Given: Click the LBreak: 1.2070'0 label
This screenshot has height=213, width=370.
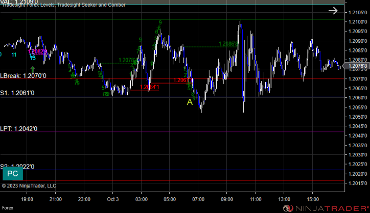Looking at the screenshot, I should click(x=23, y=76).
